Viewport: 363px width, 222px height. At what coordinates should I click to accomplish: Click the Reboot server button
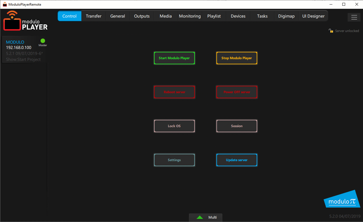pos(174,92)
